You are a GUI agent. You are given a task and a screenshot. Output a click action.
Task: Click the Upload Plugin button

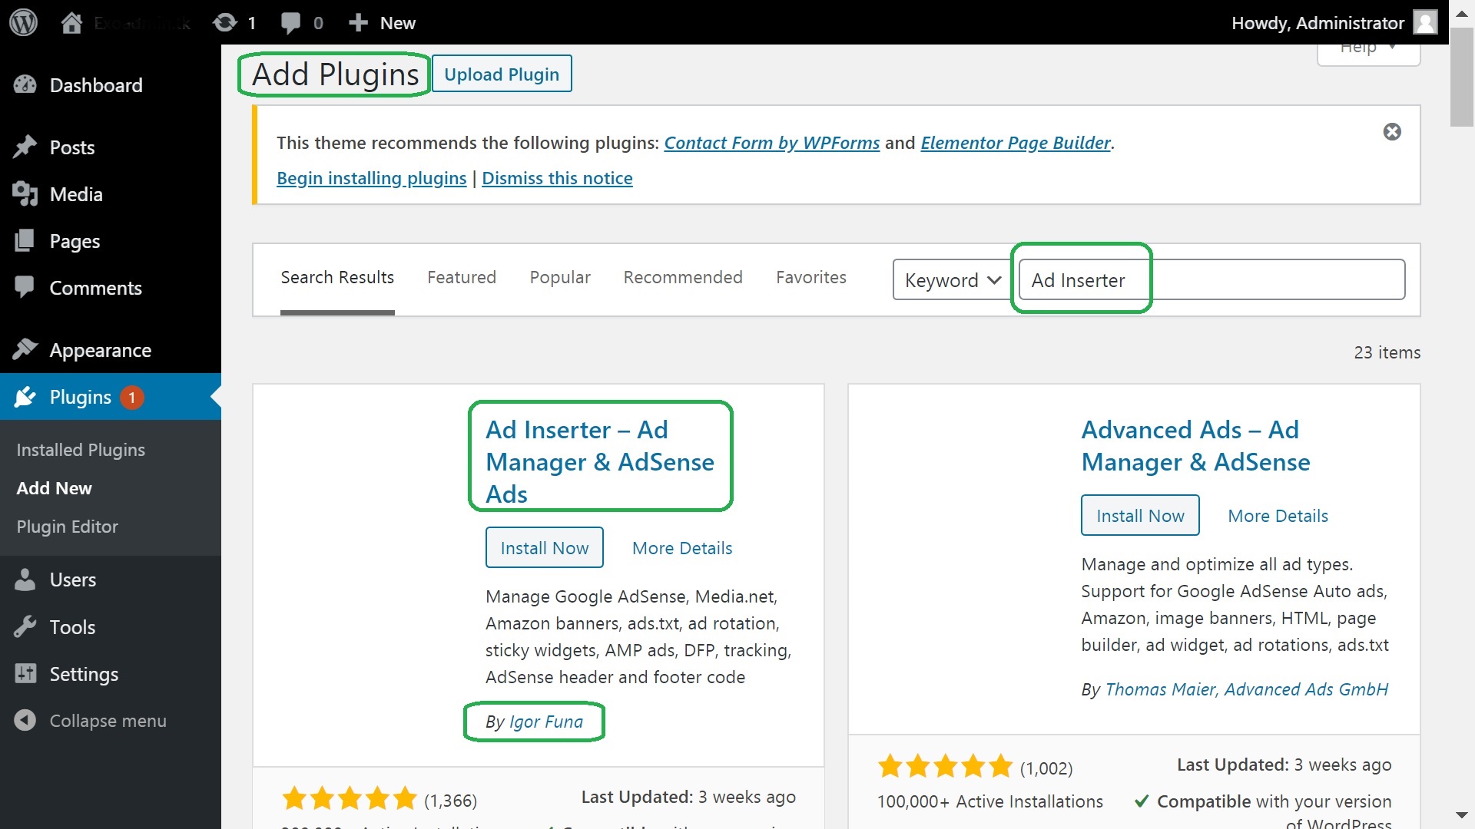(502, 74)
